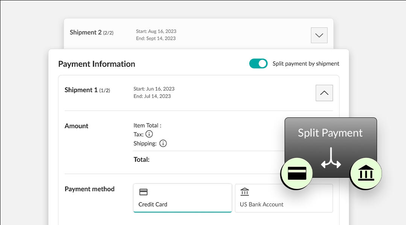Select the US Bank Account payment tab
This screenshot has height=225, width=406.
pyautogui.click(x=284, y=198)
